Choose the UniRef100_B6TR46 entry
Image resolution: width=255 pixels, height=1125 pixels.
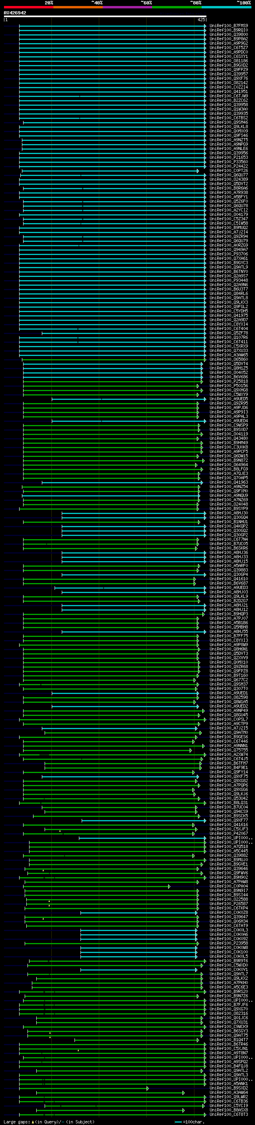[229, 1044]
